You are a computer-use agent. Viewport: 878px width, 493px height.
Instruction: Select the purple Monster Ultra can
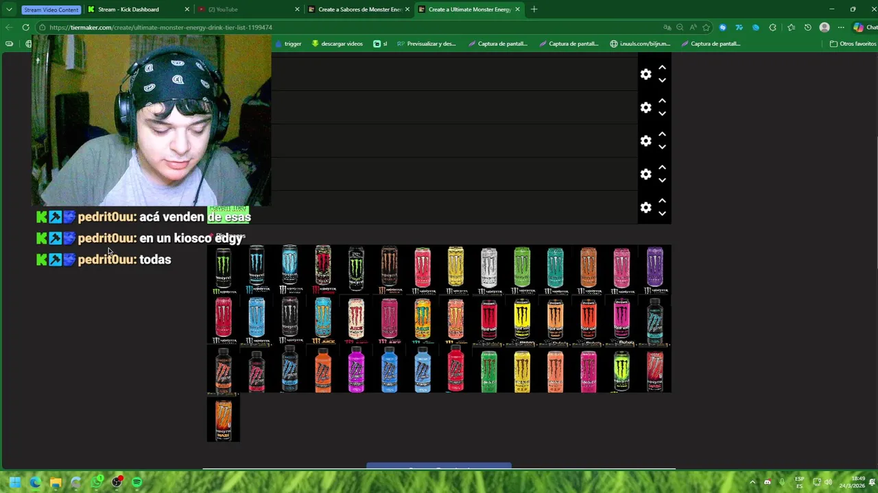654,270
